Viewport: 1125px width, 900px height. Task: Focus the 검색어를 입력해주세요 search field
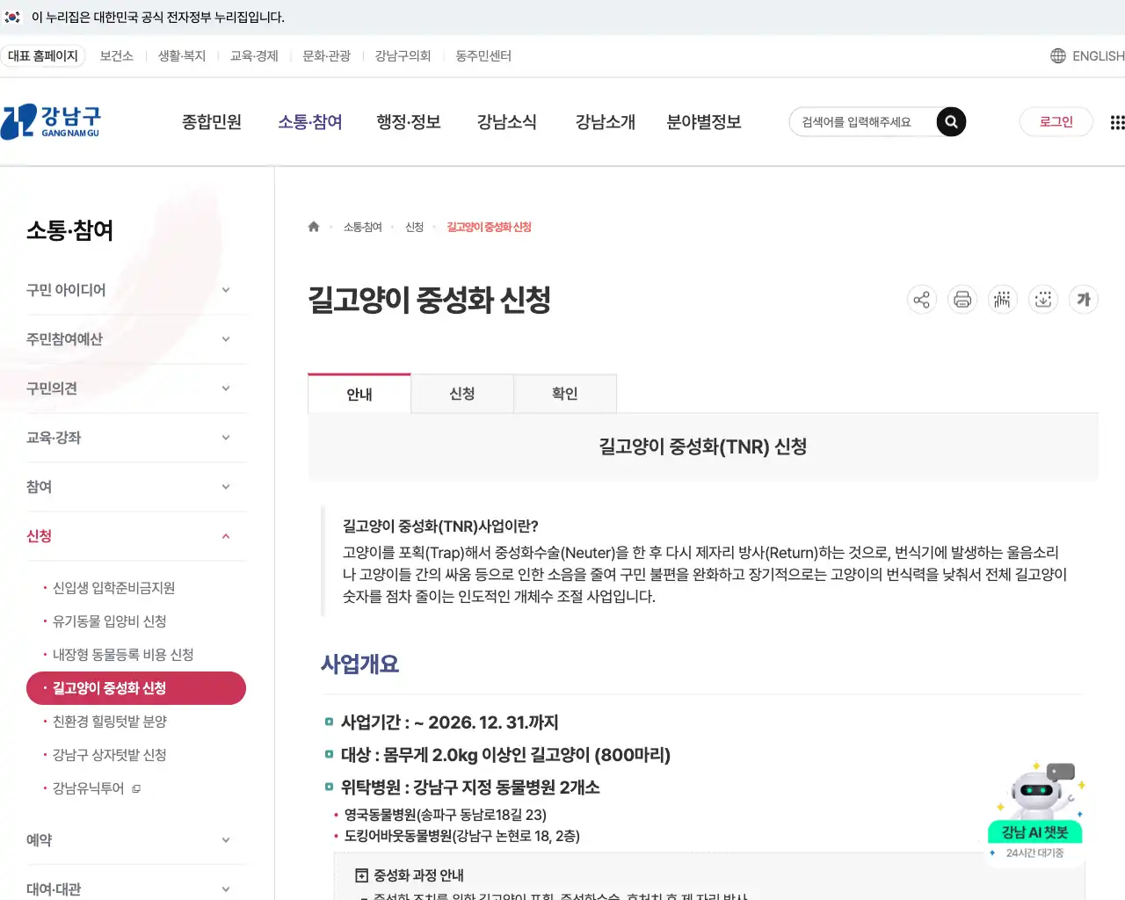click(861, 122)
